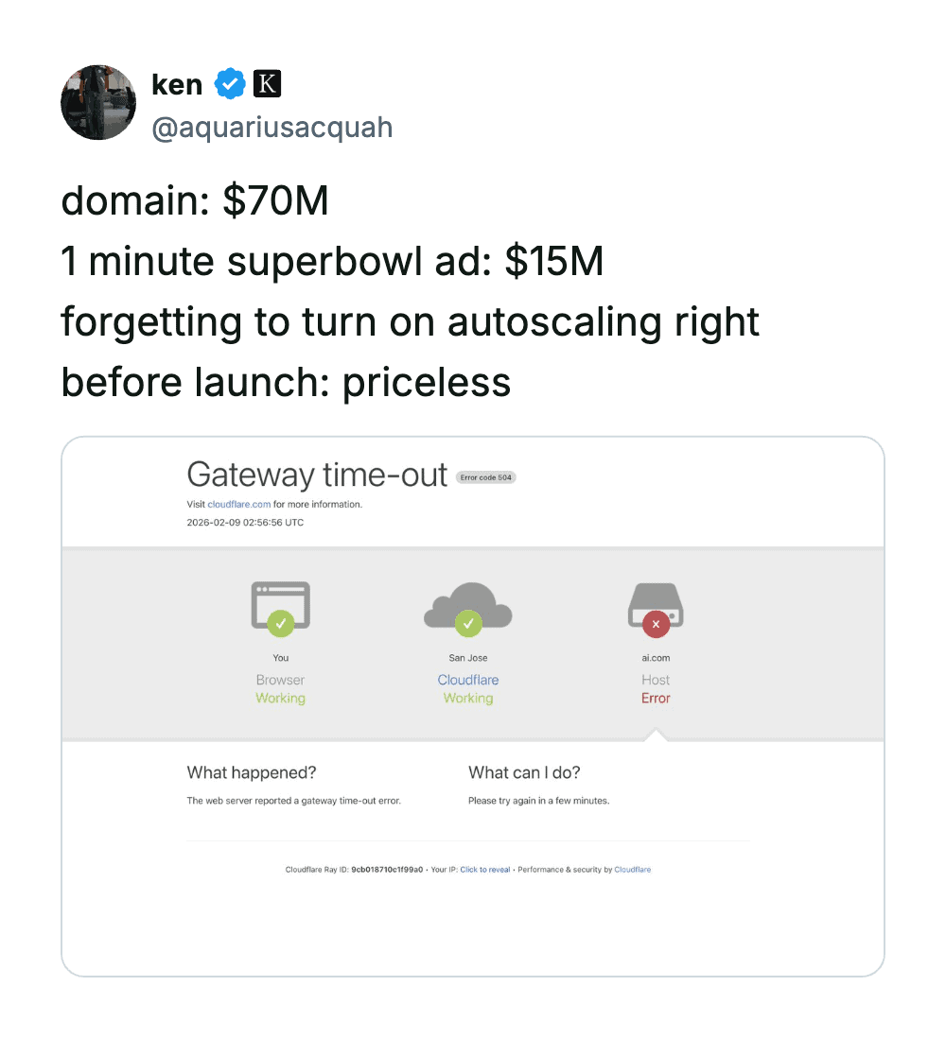Click the browser window icon above "You"
The image size is (946, 1038).
click(280, 602)
